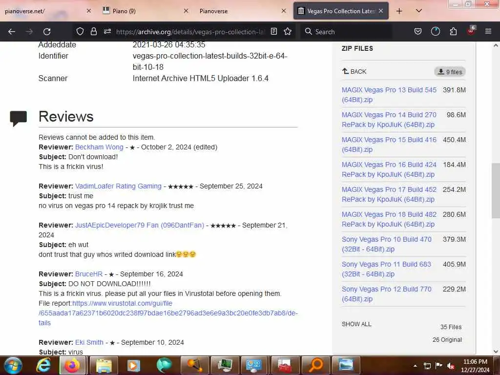Open the Windows Start orb
The image size is (500, 375).
pos(13,365)
